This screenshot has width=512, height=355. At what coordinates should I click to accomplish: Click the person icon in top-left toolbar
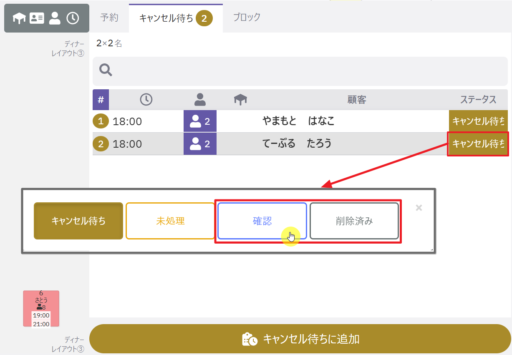point(55,18)
